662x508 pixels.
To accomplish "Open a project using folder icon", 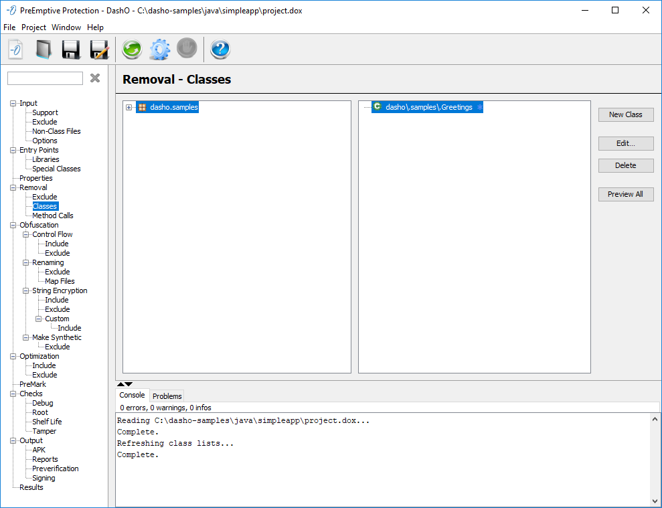I will coord(44,50).
